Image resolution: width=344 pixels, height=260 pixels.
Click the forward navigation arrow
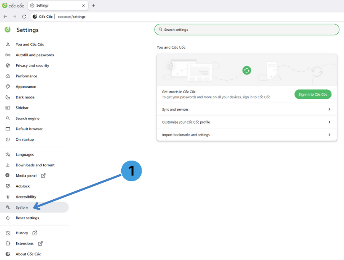[x=15, y=17]
